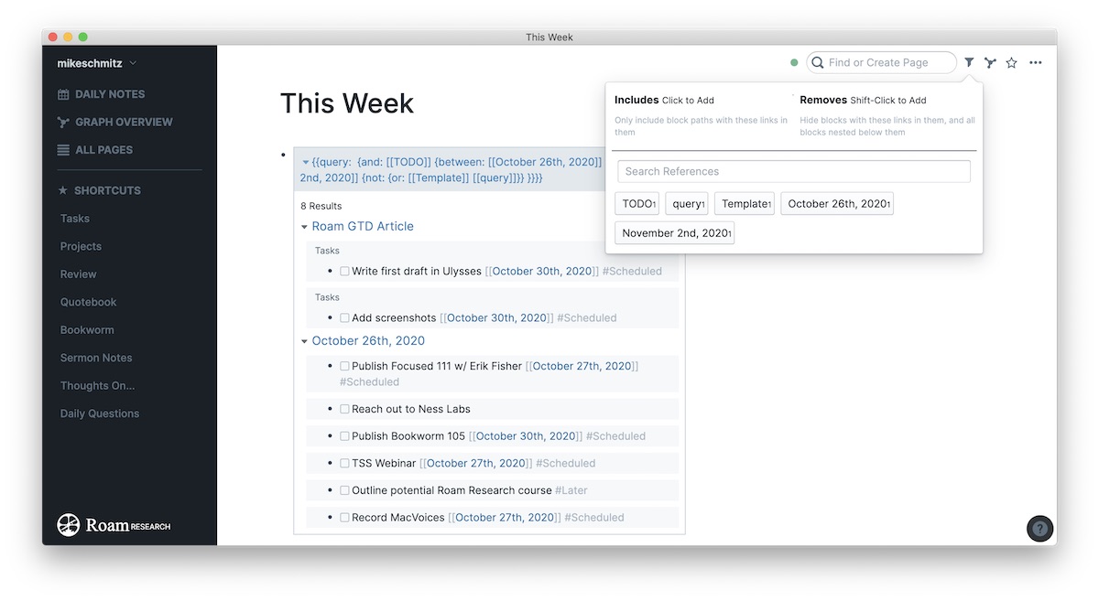
Task: Open October 27th link beside Record MacVoices
Action: pyautogui.click(x=505, y=518)
